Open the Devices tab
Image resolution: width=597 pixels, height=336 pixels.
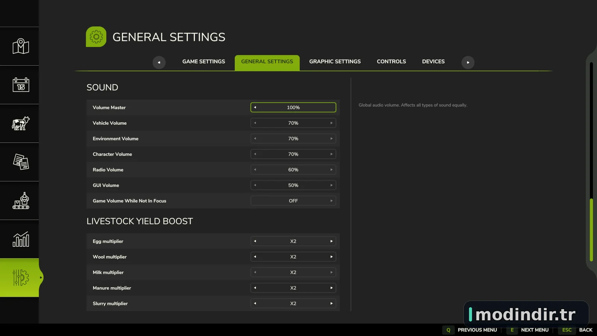click(433, 62)
